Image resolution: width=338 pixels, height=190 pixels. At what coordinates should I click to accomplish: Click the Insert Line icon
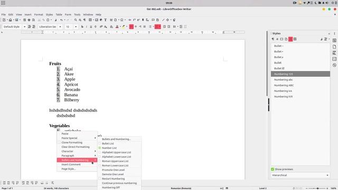click(163, 20)
